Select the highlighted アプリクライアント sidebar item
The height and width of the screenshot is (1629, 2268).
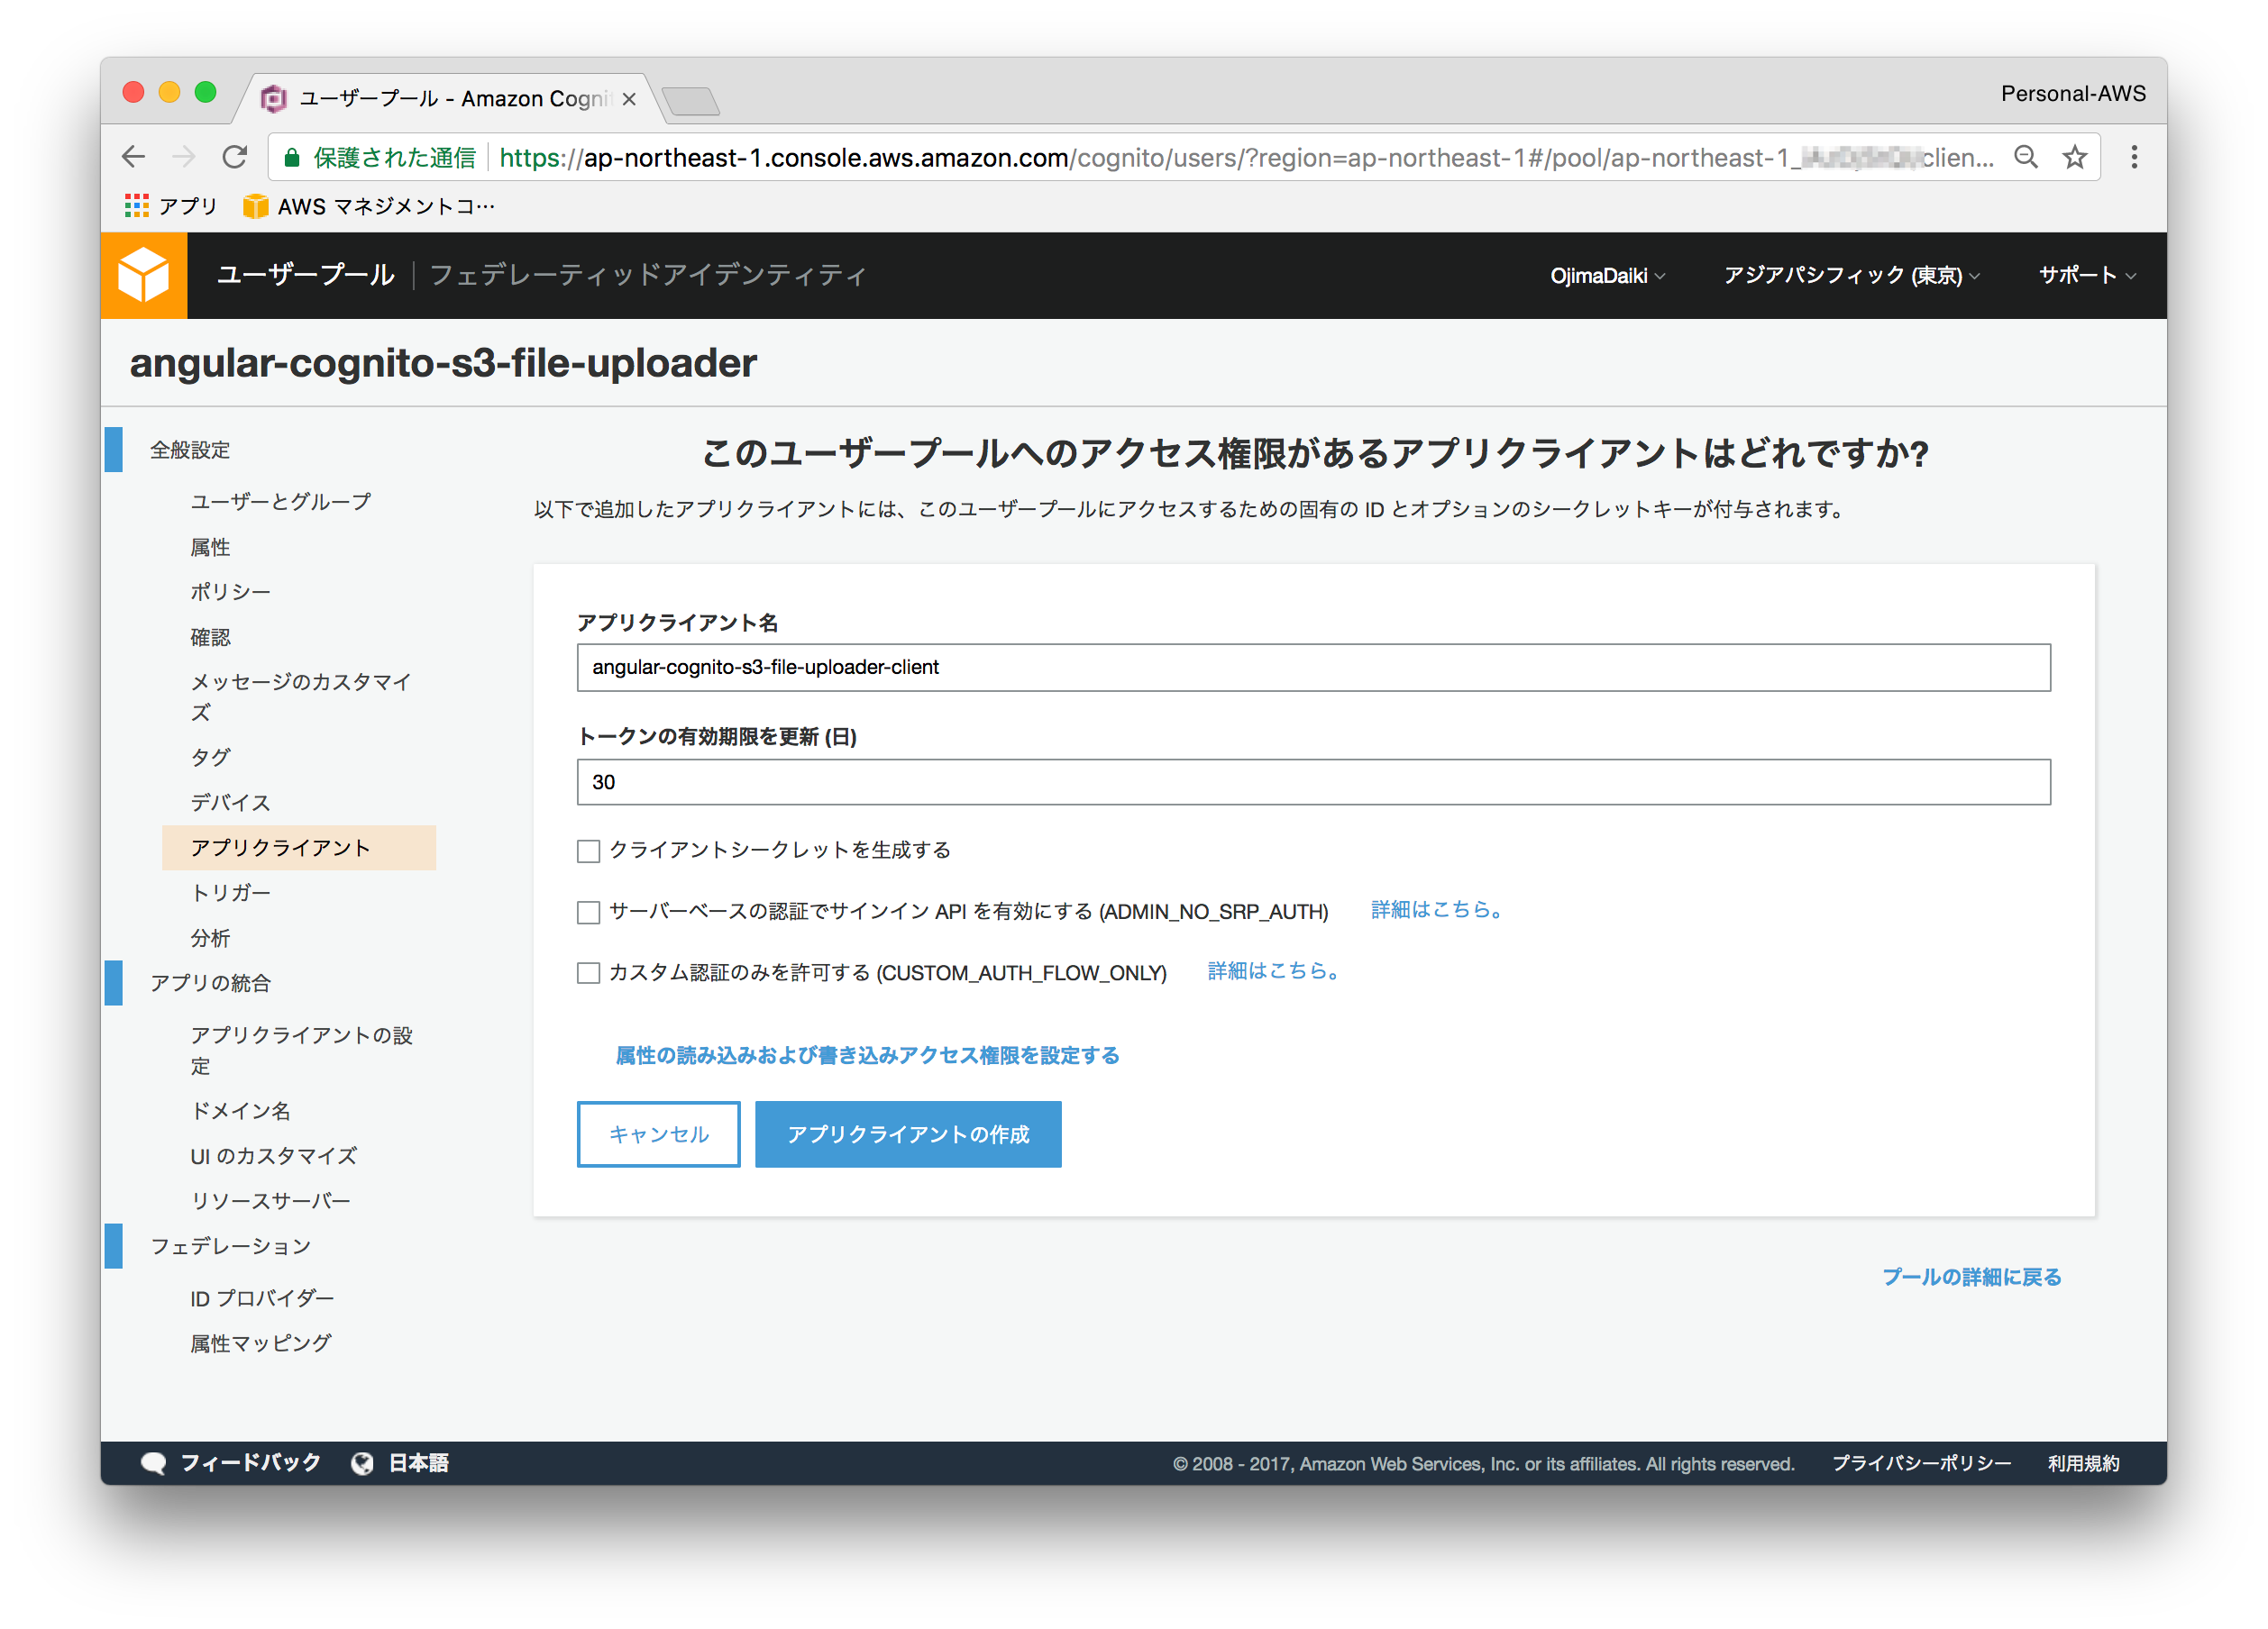click(299, 848)
